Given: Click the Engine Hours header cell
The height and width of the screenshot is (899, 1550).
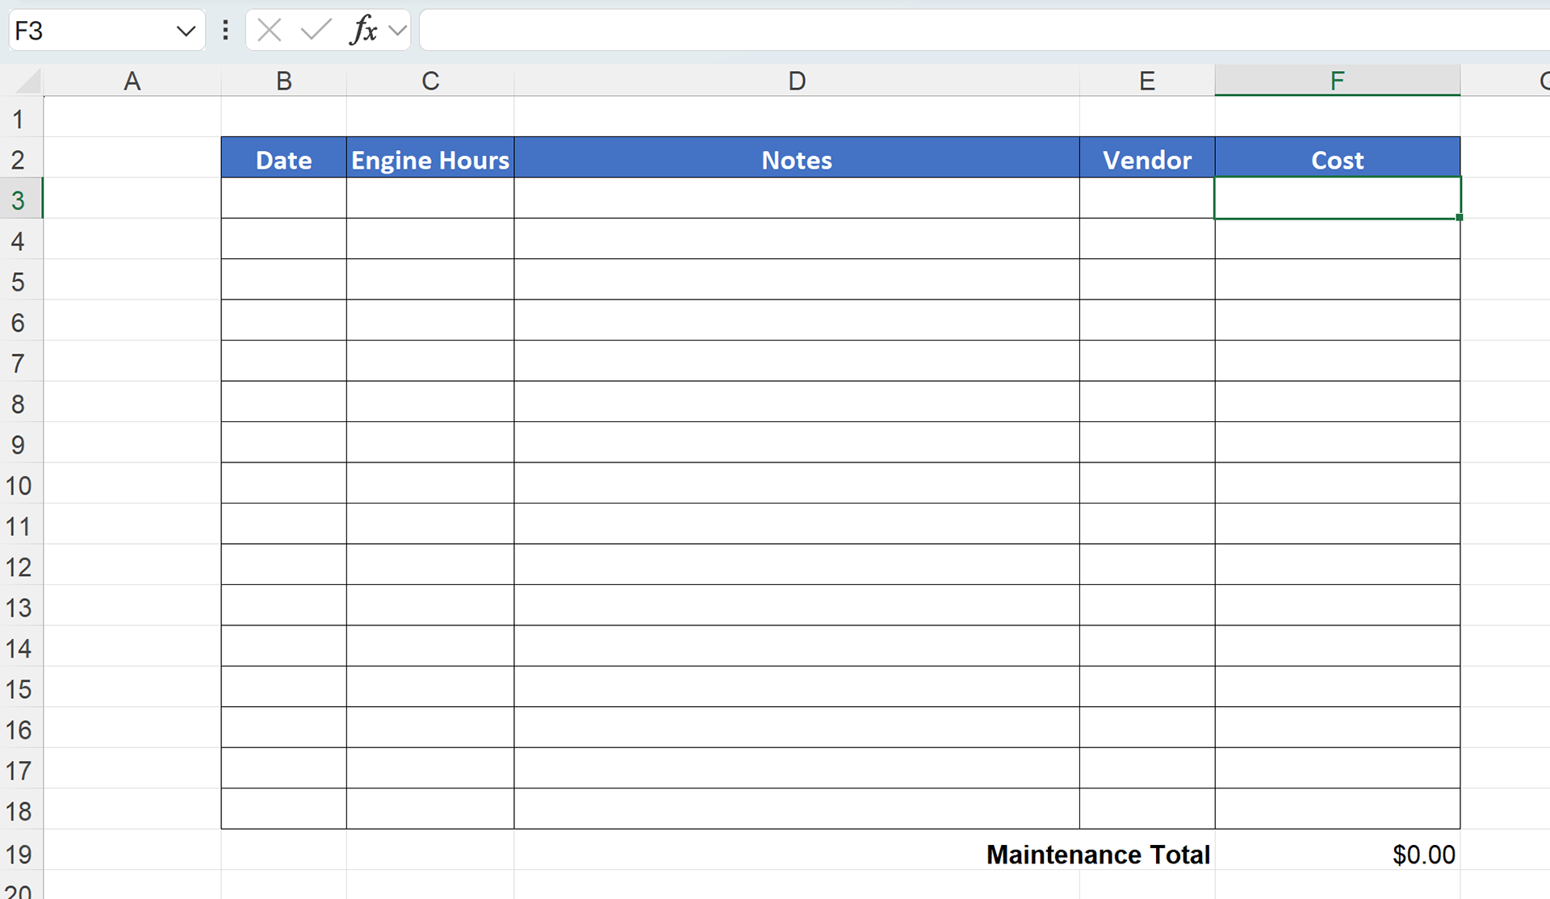Looking at the screenshot, I should [x=429, y=159].
